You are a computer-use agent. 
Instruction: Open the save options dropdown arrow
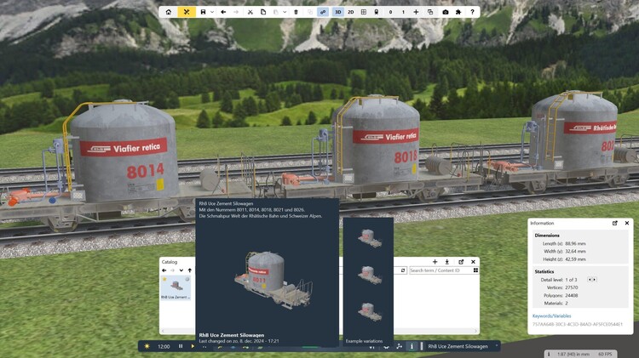[x=212, y=12]
